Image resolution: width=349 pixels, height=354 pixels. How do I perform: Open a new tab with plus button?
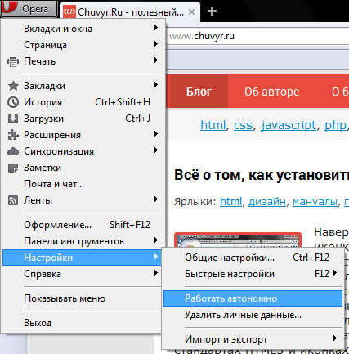point(212,11)
